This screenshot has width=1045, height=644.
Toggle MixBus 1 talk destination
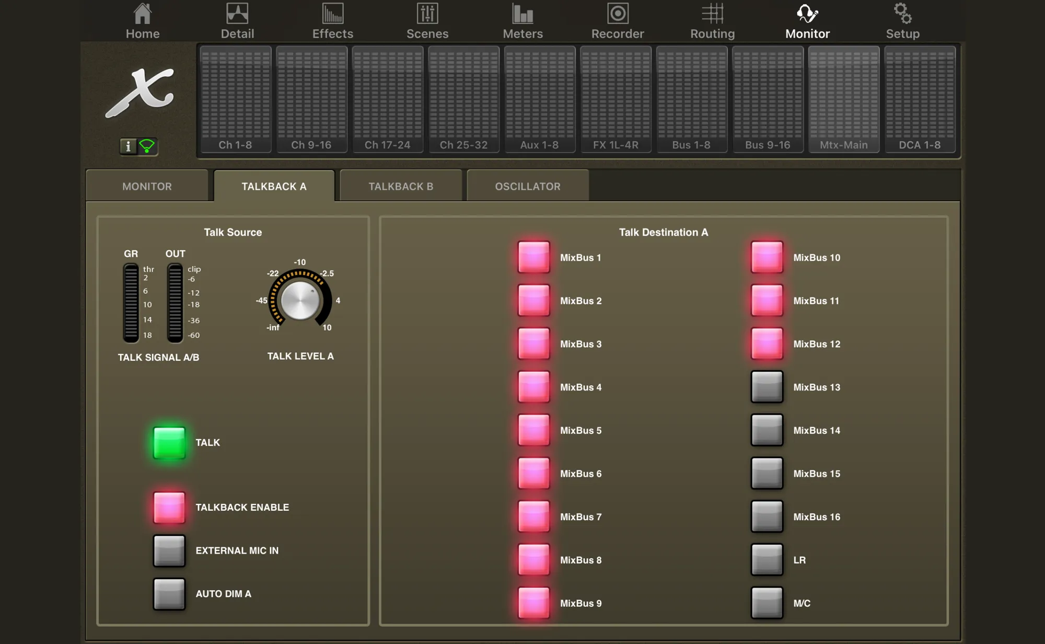533,257
